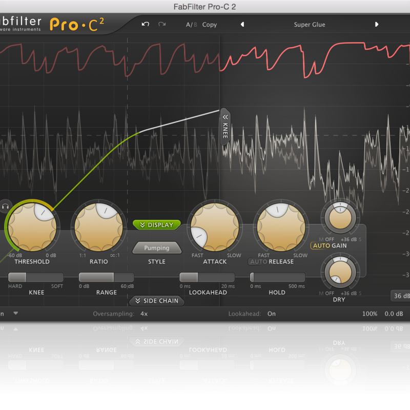The height and width of the screenshot is (410, 410).
Task: Enable Auto Release
Action: 258,261
